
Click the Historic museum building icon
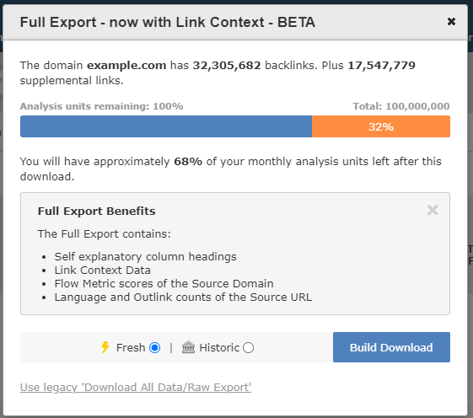coord(188,347)
